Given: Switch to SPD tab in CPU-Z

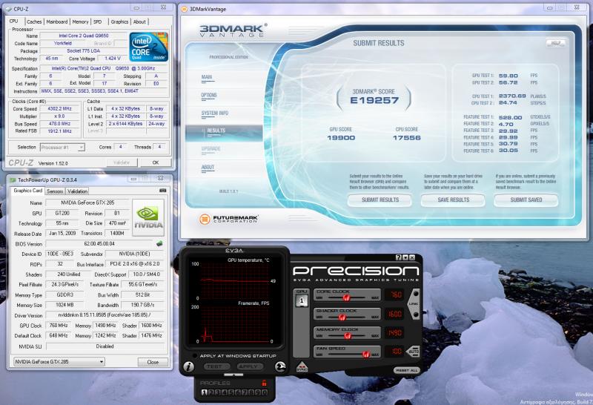Looking at the screenshot, I should coord(98,22).
